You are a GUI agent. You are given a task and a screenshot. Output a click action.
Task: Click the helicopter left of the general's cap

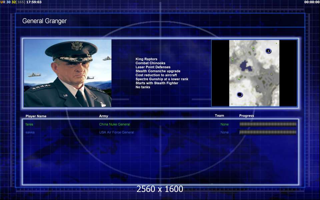34,75
